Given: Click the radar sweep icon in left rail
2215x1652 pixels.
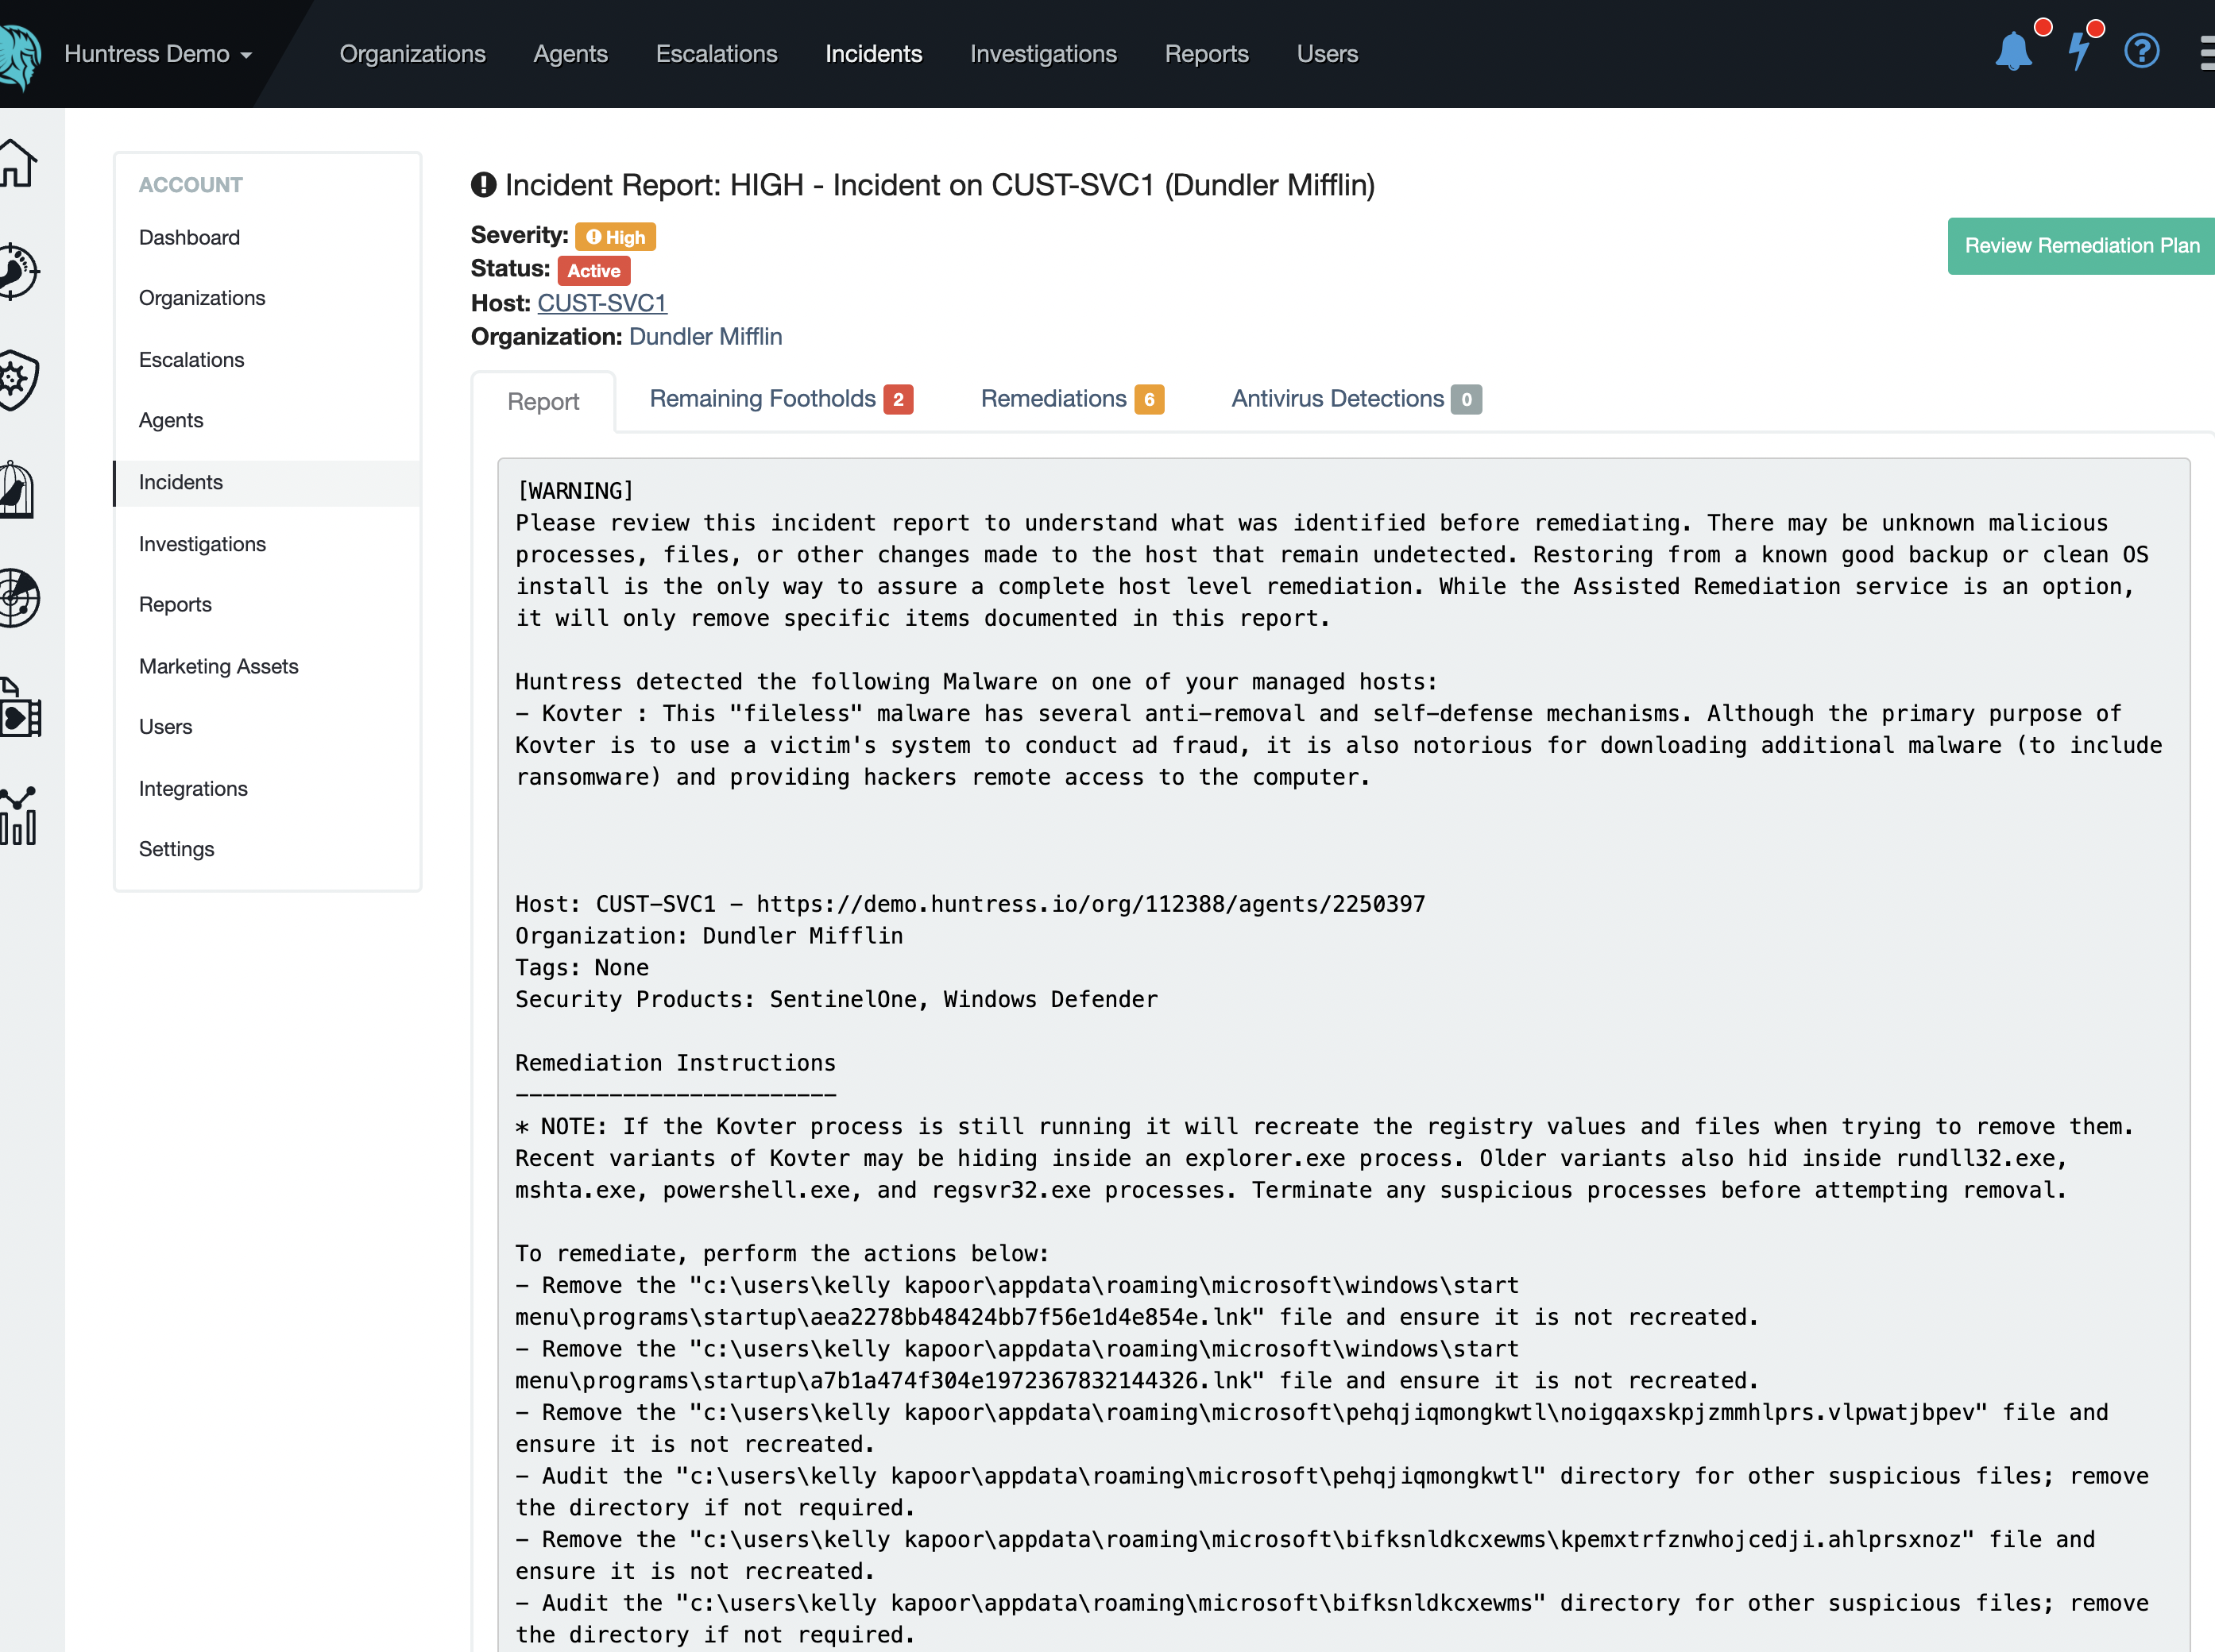Looking at the screenshot, I should tap(19, 598).
